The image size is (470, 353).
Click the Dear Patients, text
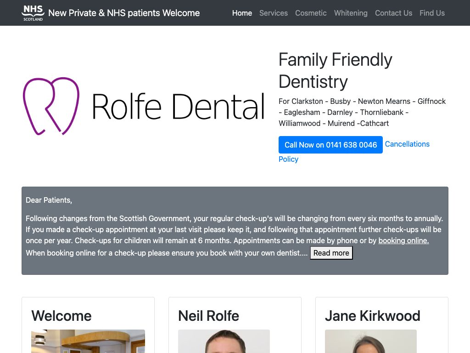(49, 200)
